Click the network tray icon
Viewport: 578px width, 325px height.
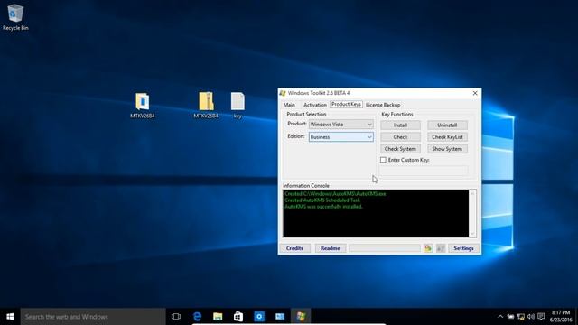tap(521, 317)
